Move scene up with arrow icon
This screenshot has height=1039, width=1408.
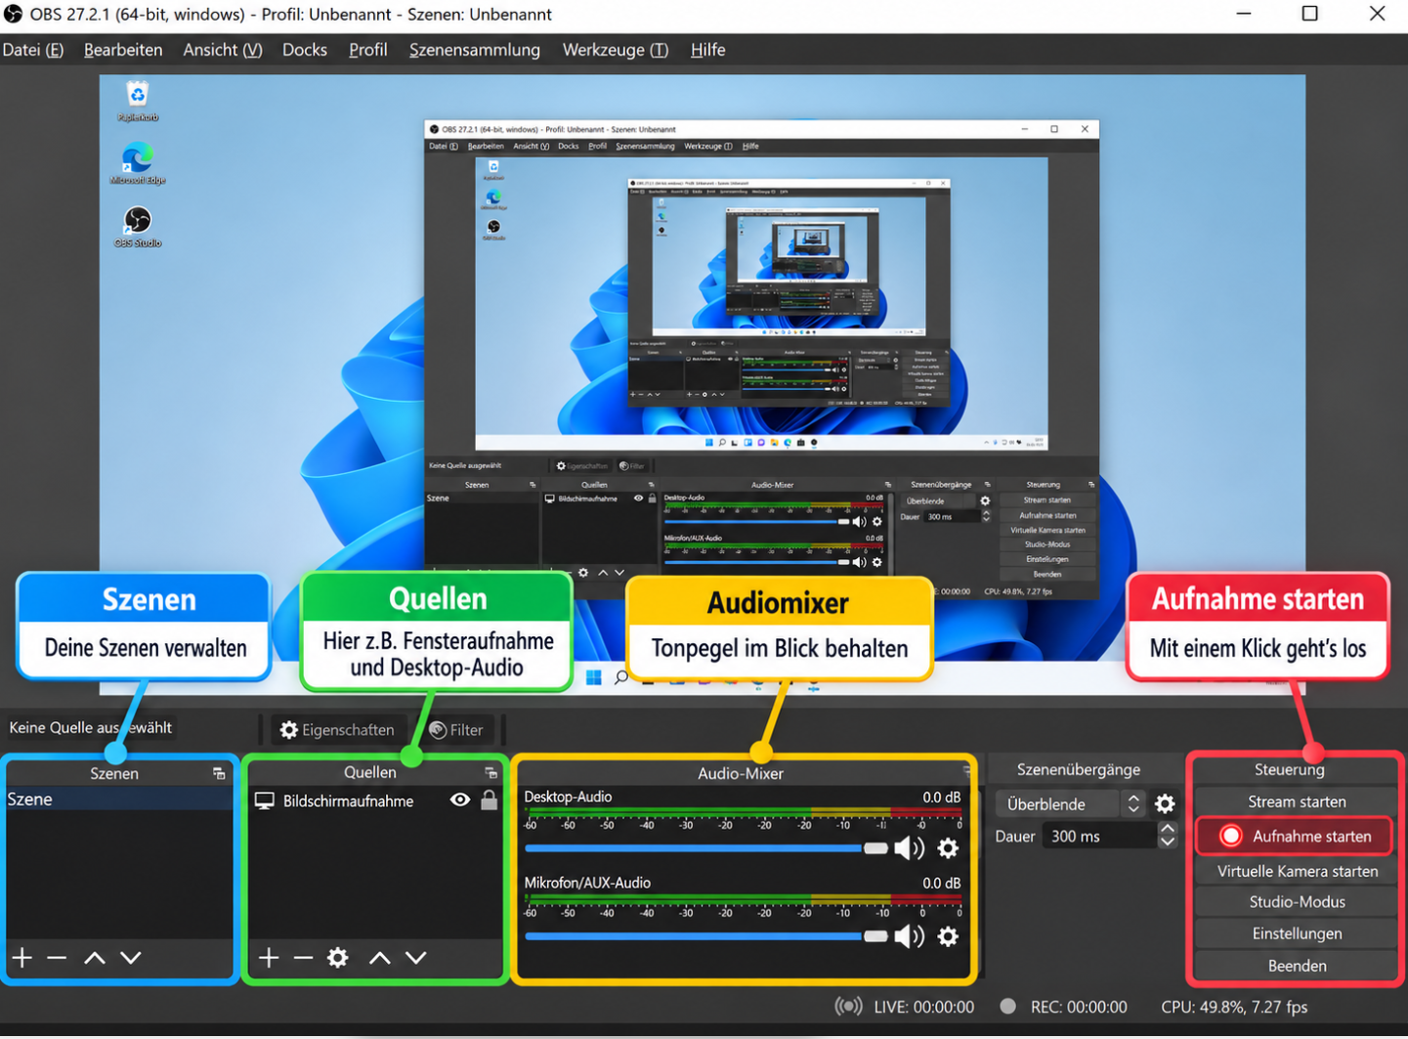click(x=95, y=958)
